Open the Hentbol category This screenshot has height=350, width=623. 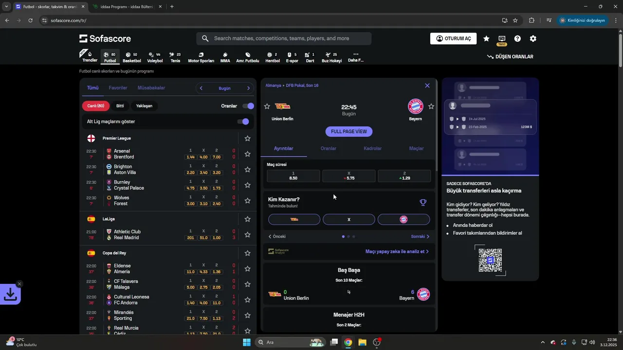pos(273,57)
